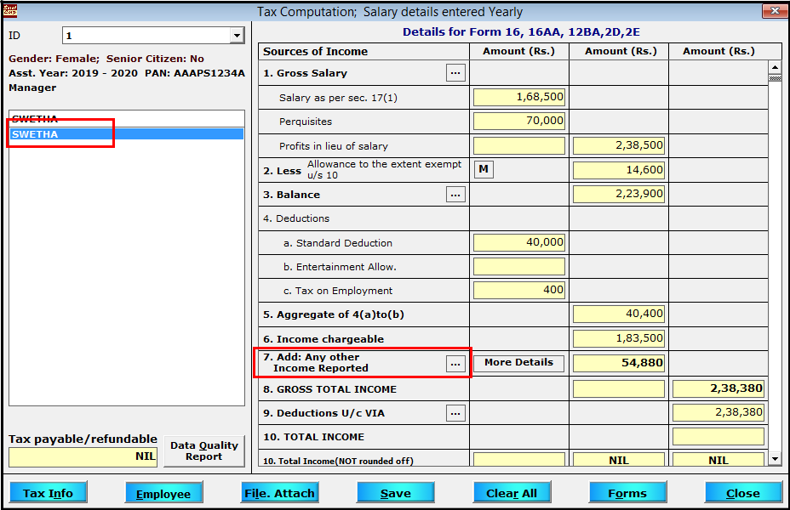Click the File. Attach button
Screen dimensions: 790x510
[280, 492]
